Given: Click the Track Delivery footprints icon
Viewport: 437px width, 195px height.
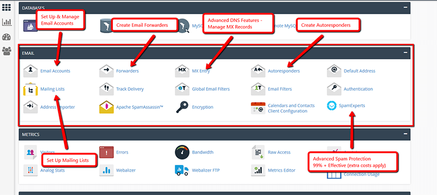Looking at the screenshot, I should pos(106,89).
